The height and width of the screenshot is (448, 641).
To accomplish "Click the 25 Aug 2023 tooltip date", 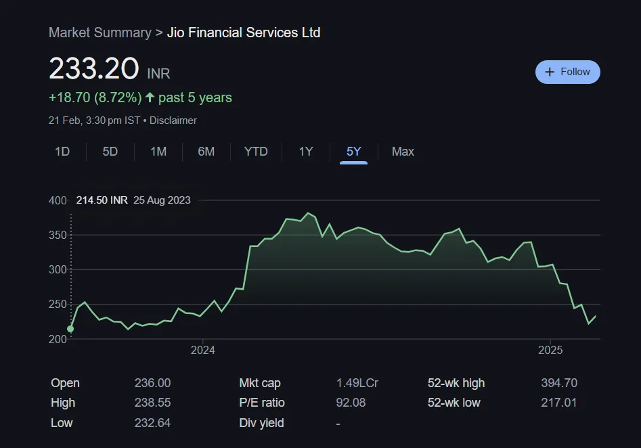I will pyautogui.click(x=162, y=200).
